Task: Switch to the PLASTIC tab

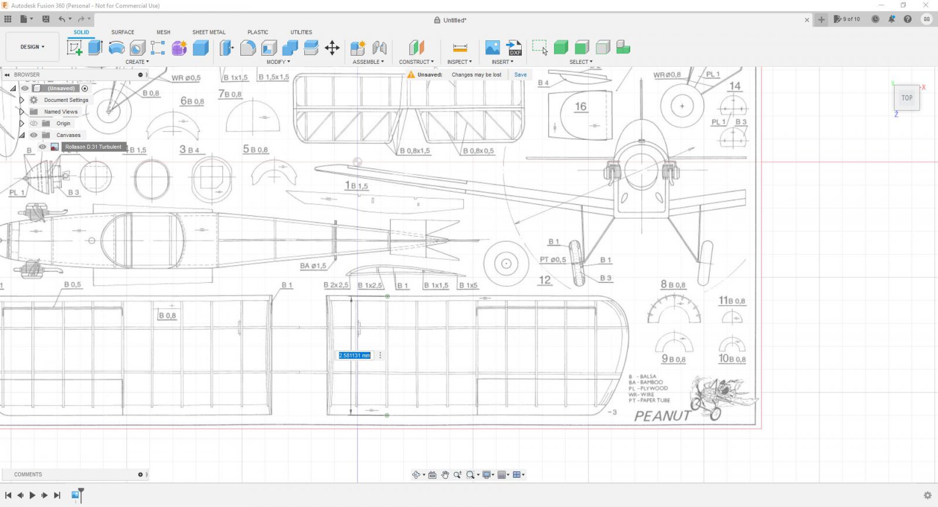Action: coord(258,32)
